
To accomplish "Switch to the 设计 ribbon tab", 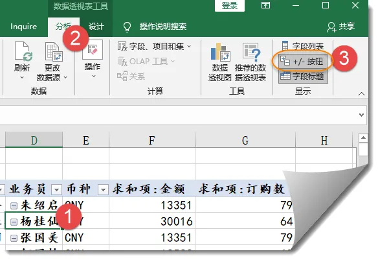I will point(96,27).
